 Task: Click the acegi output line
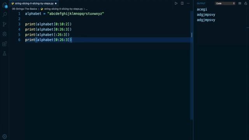(202, 9)
